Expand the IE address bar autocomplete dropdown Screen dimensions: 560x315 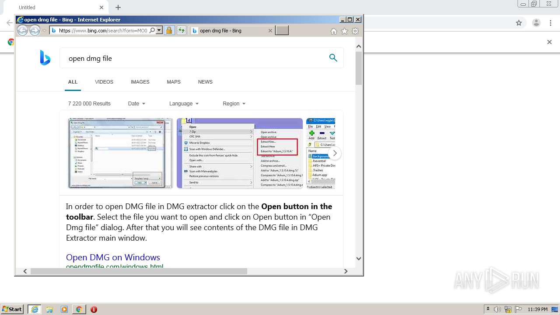click(x=159, y=31)
